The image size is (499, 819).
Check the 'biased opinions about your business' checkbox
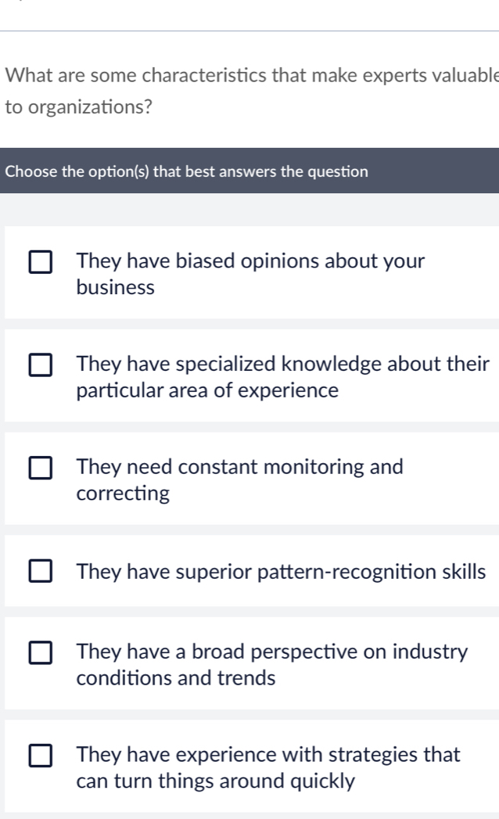click(41, 262)
